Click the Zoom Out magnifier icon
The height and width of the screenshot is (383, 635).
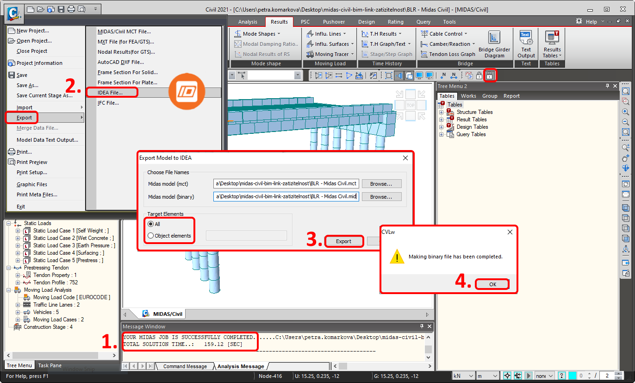click(626, 122)
